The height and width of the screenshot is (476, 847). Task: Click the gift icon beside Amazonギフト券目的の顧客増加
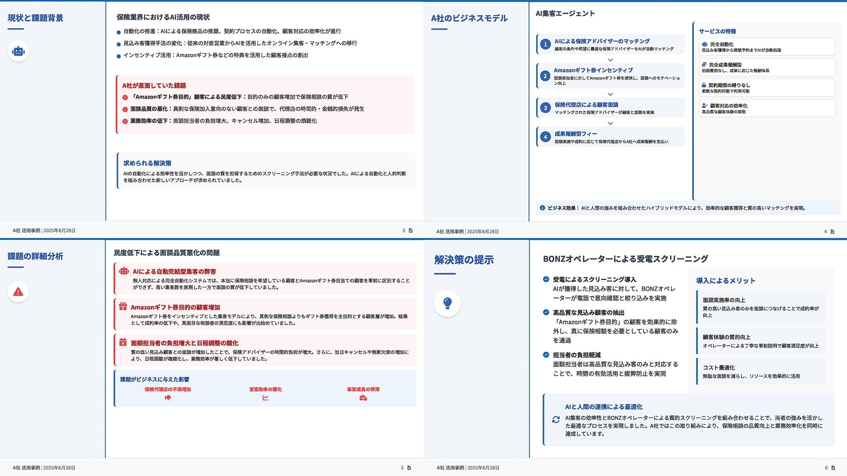pyautogui.click(x=123, y=307)
